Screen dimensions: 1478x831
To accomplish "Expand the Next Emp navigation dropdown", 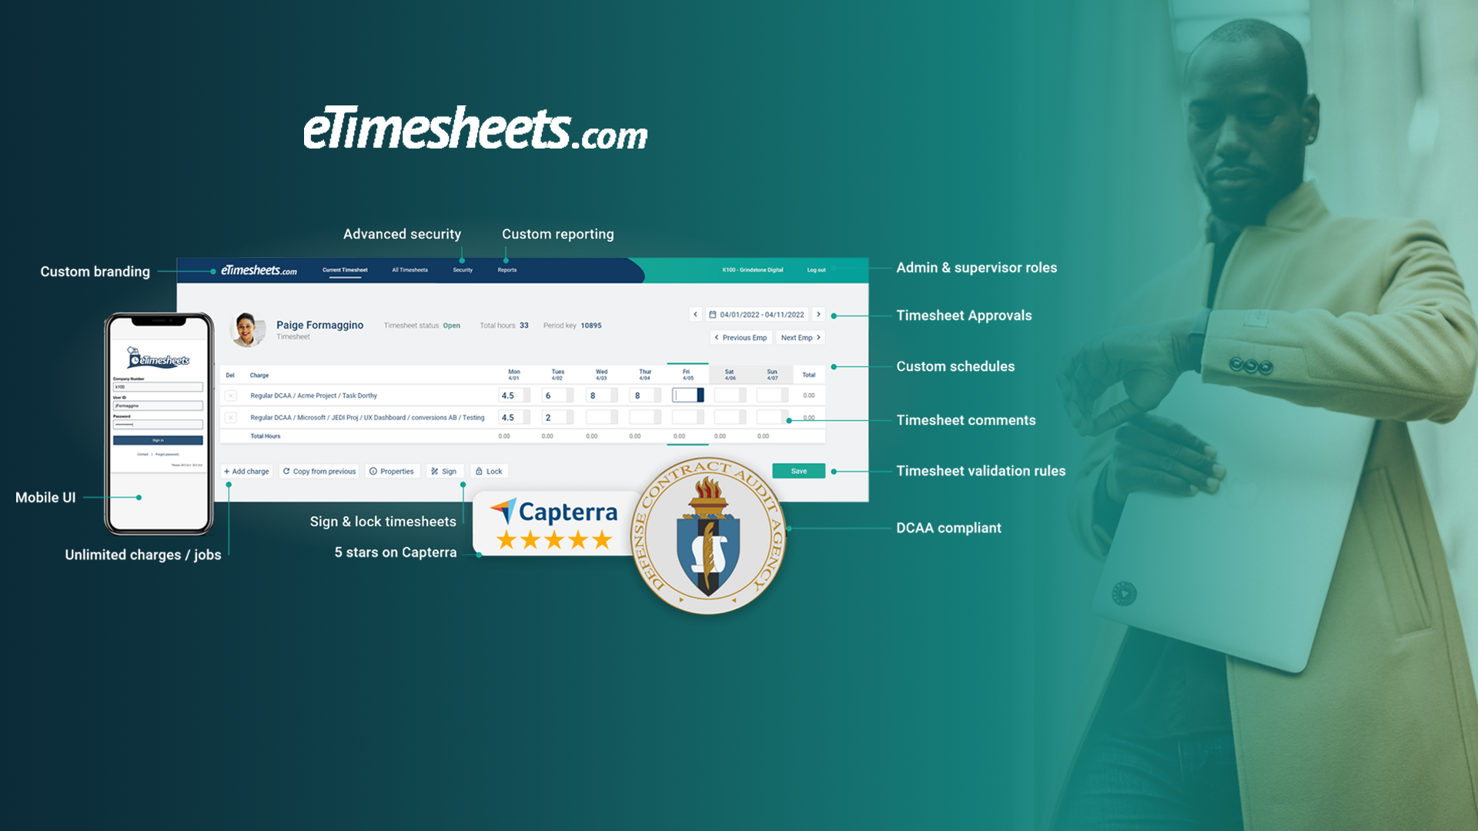I will (801, 337).
